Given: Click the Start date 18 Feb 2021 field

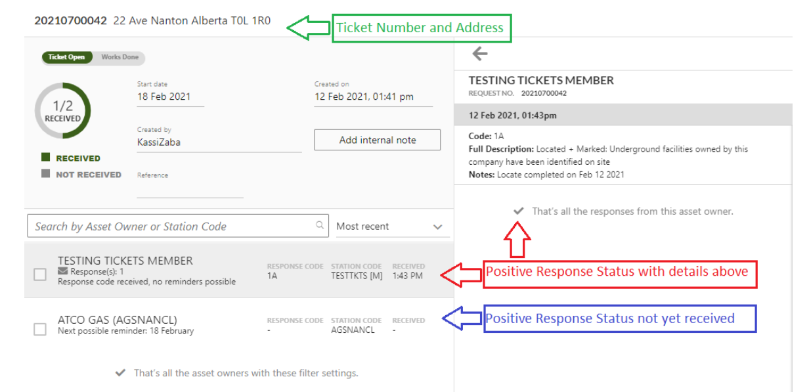Looking at the screenshot, I should [170, 97].
